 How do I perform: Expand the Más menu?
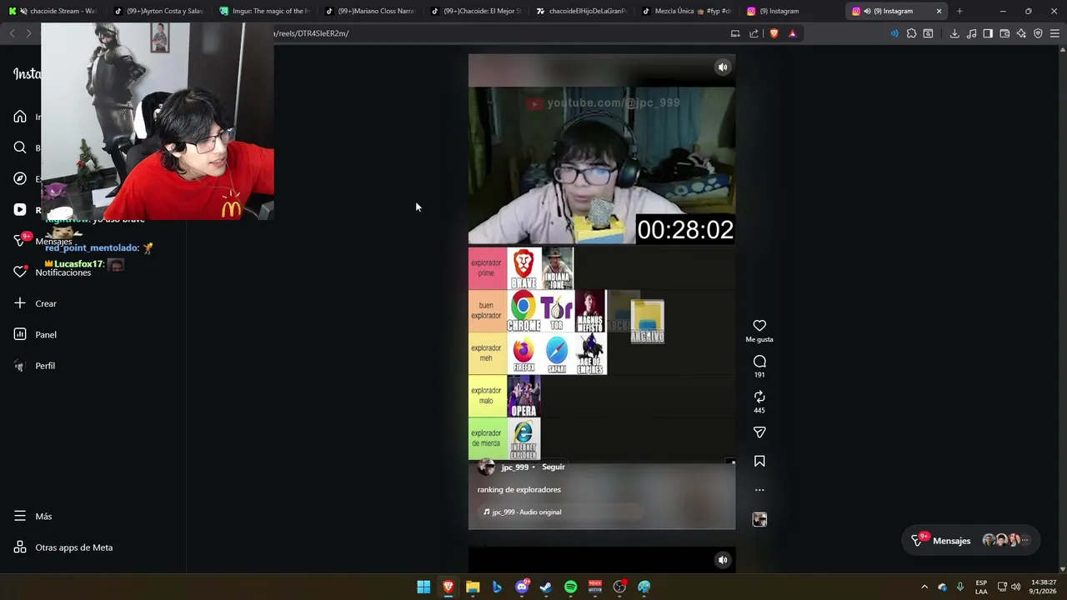(x=33, y=517)
